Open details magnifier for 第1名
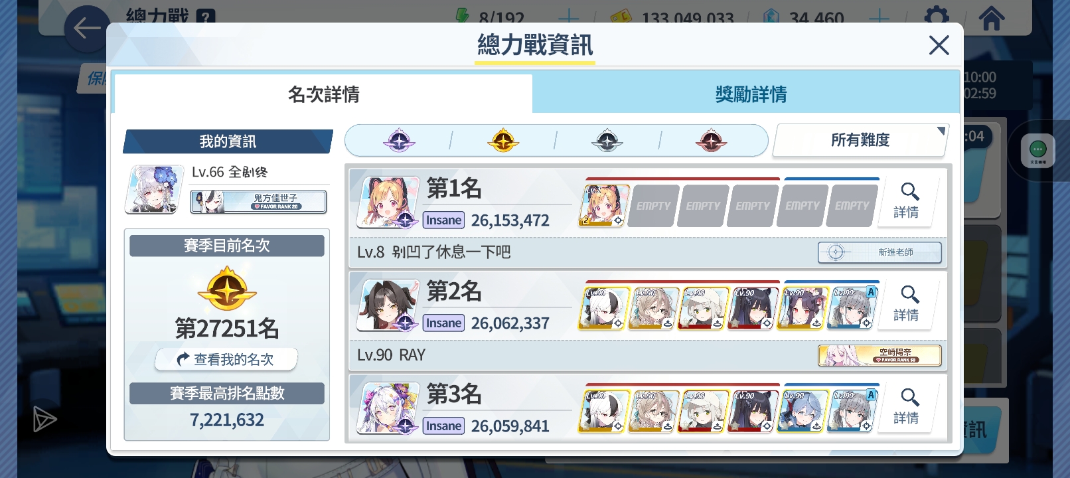Viewport: 1070px width, 478px height. click(907, 201)
